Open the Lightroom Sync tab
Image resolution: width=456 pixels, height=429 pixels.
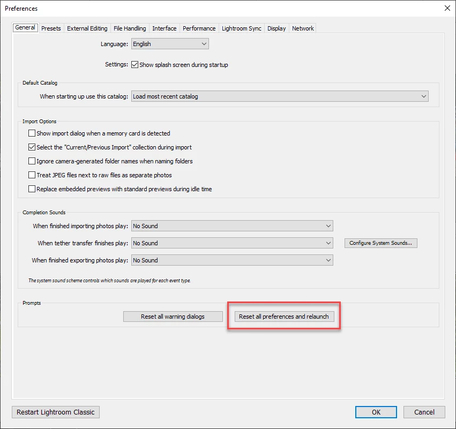(x=242, y=28)
